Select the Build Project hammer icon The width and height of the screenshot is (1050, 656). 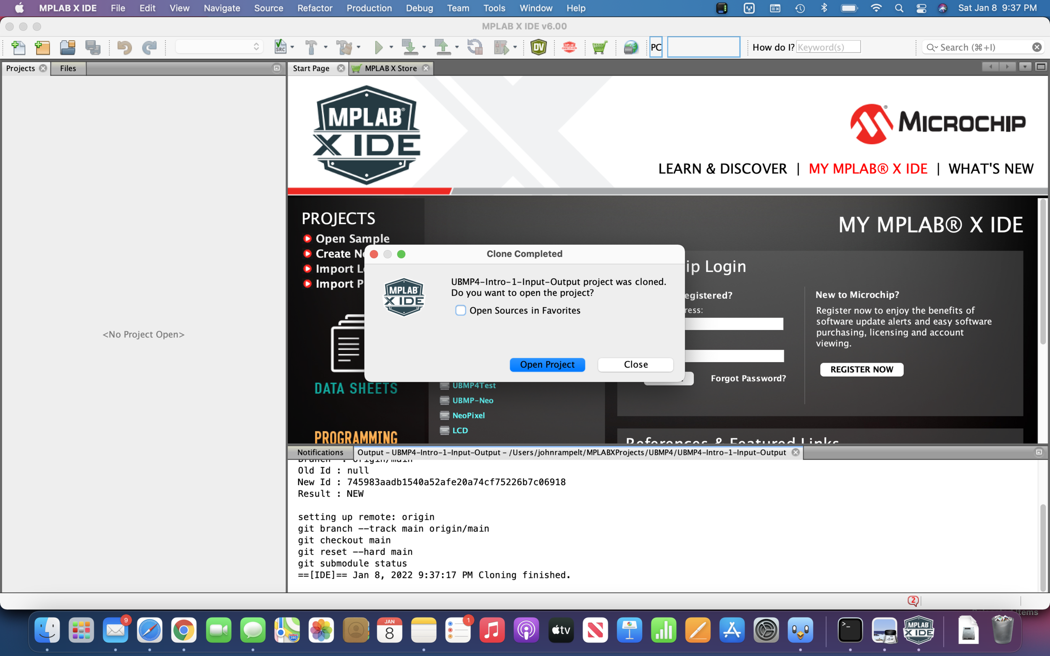[x=311, y=47]
